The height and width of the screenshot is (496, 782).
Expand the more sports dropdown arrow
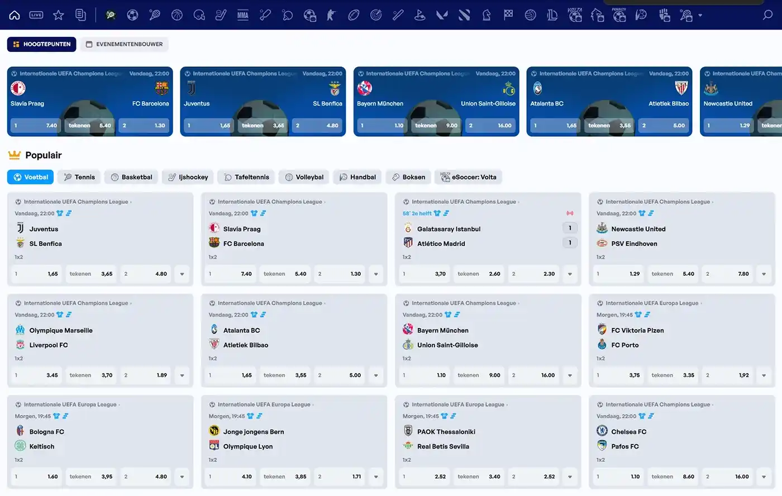click(700, 16)
